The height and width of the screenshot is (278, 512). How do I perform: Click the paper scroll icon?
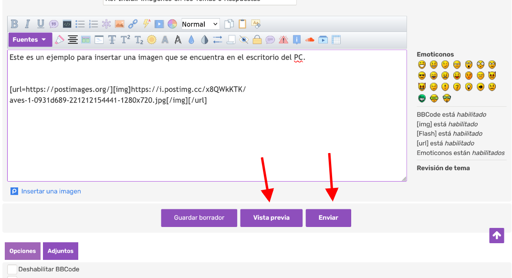pyautogui.click(x=231, y=40)
